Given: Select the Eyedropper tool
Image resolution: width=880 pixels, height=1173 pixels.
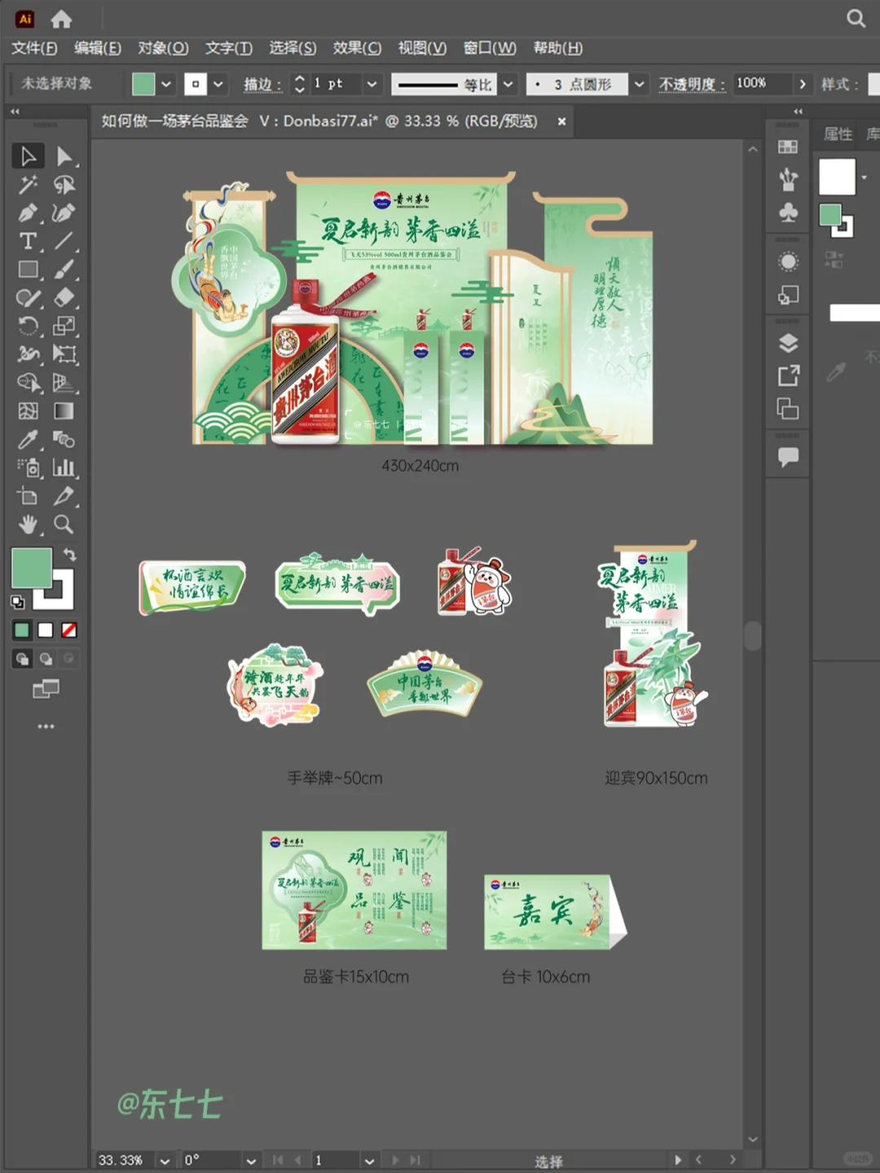Looking at the screenshot, I should pyautogui.click(x=28, y=440).
